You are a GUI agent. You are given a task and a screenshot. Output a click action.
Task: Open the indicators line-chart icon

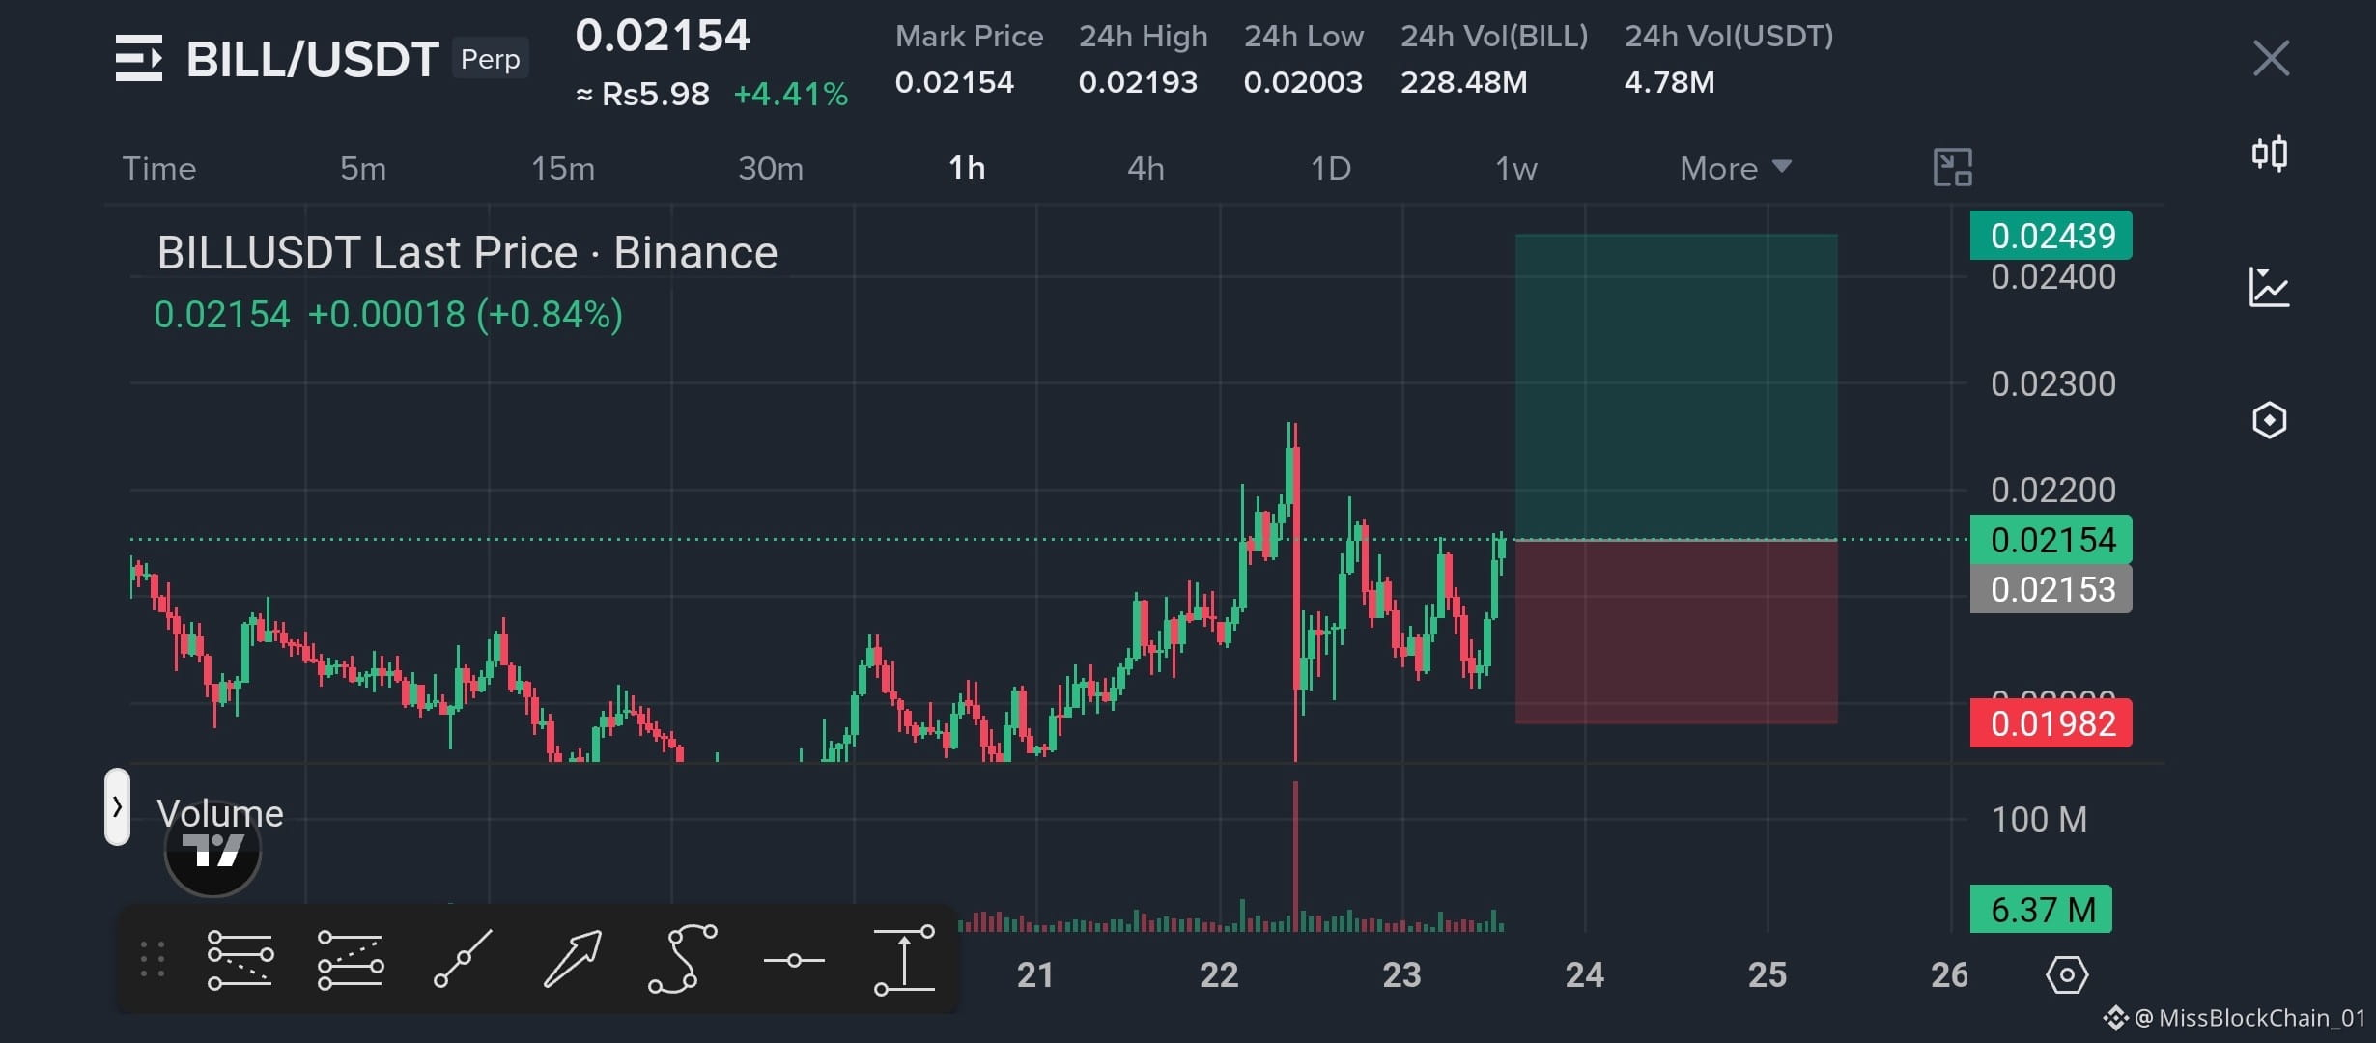(x=2269, y=287)
